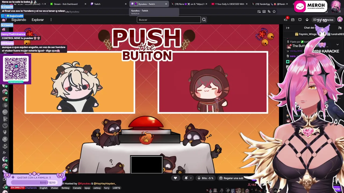Click the translate page icon in address bar
Viewport: 344px width, 193px height.
point(269,12)
